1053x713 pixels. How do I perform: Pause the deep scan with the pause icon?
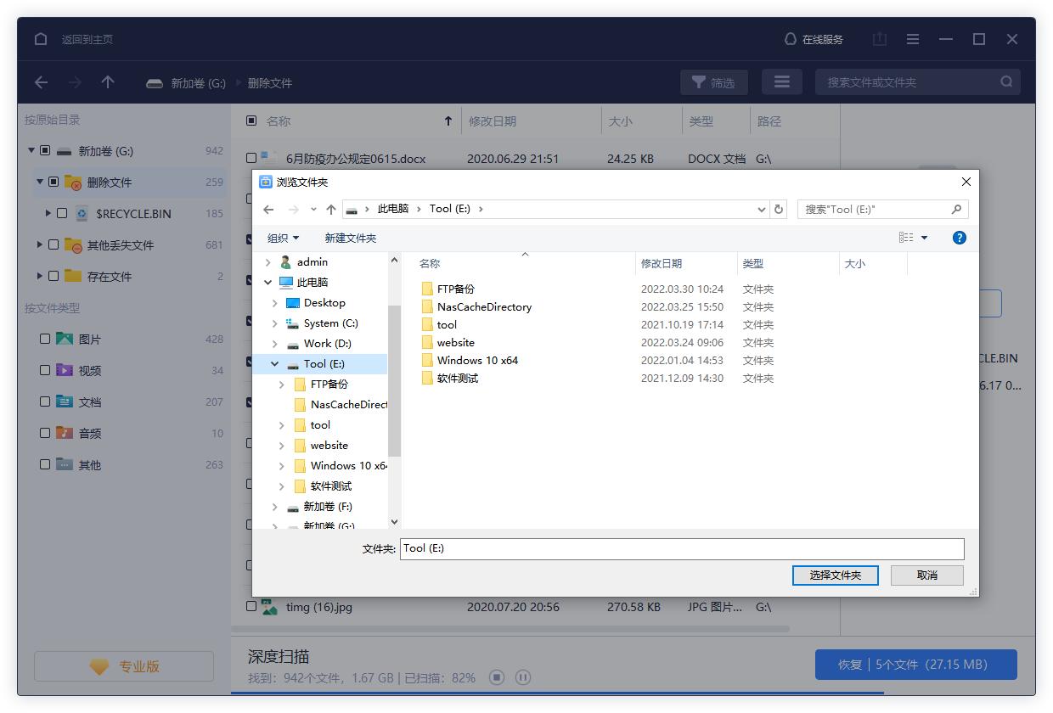point(523,677)
